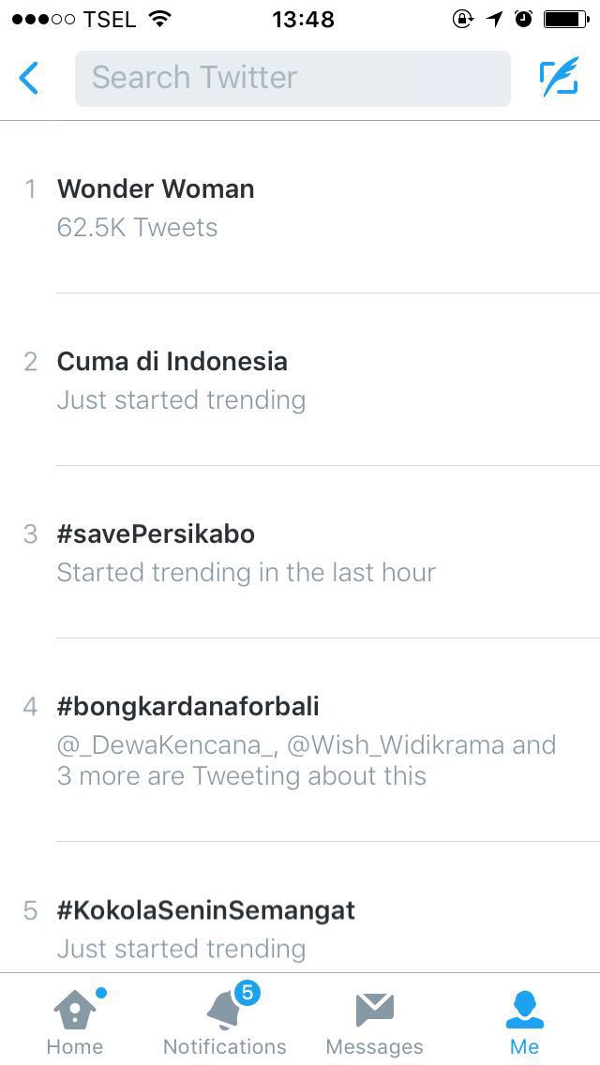Tap the Notifications bell icon

point(223,1011)
